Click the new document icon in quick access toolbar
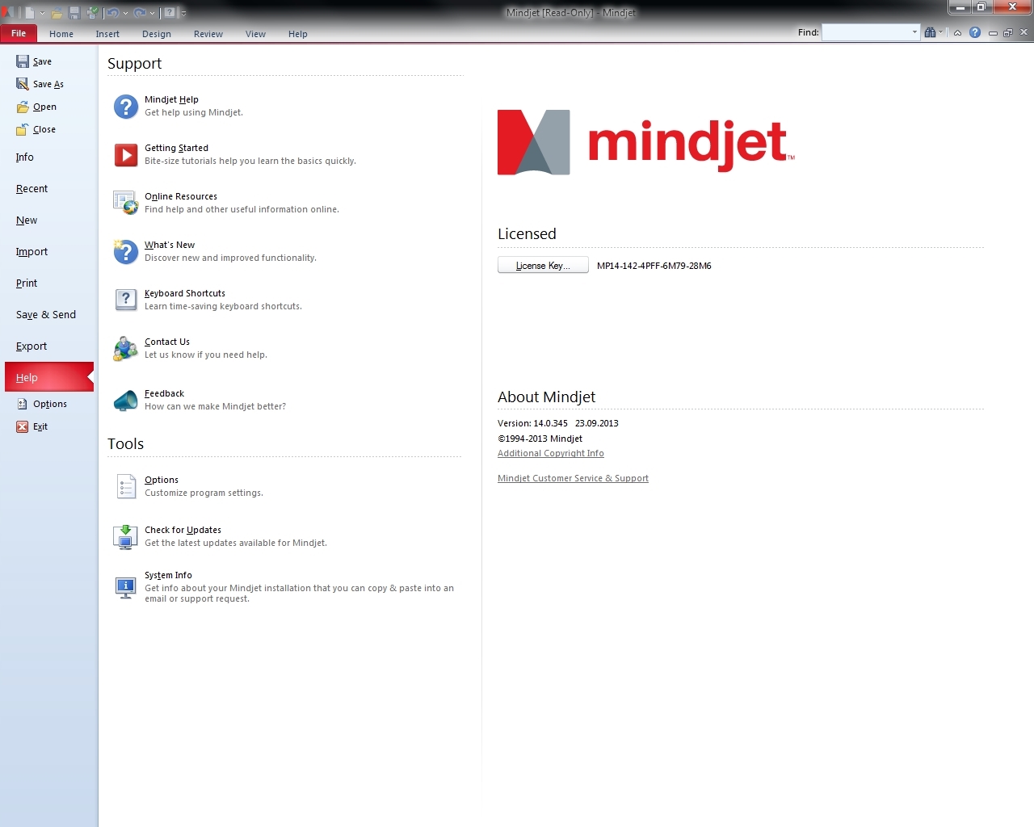The height and width of the screenshot is (827, 1034). 30,13
